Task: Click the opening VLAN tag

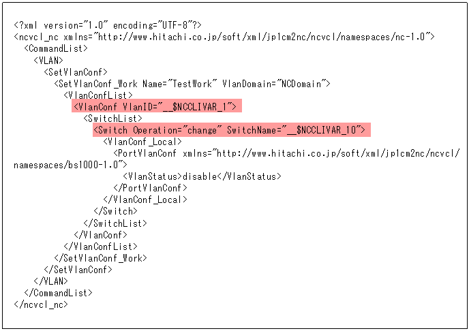Action: [x=48, y=61]
